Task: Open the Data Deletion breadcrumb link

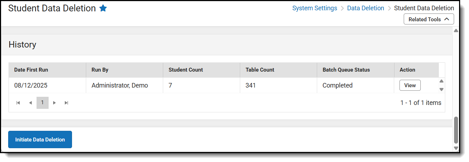Action: [365, 8]
